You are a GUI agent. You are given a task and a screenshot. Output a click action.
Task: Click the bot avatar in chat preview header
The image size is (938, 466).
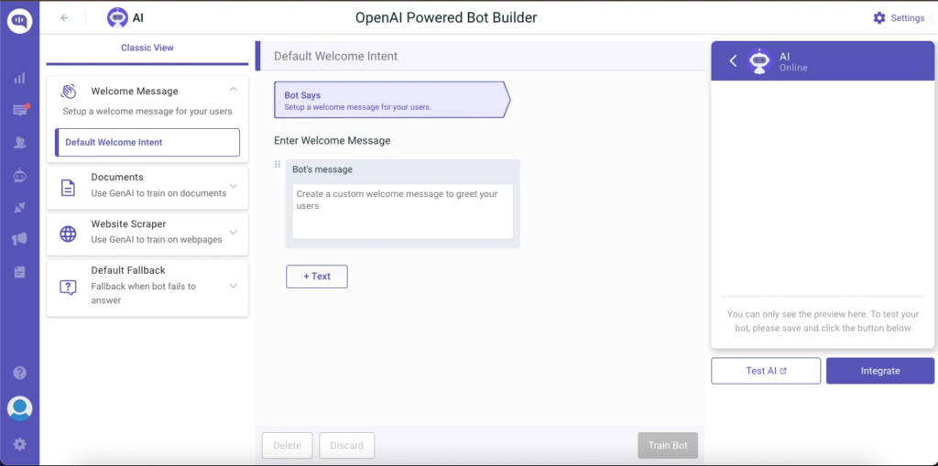[759, 60]
